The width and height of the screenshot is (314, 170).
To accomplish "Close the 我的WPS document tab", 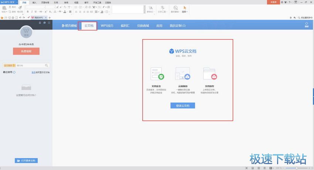I will click(46, 18).
